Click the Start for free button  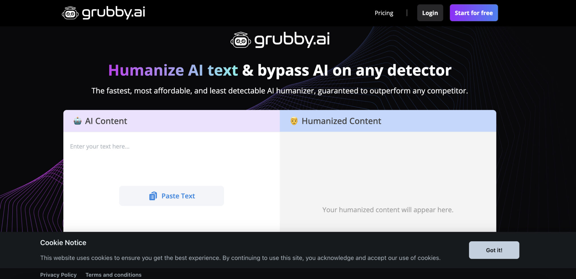point(474,13)
